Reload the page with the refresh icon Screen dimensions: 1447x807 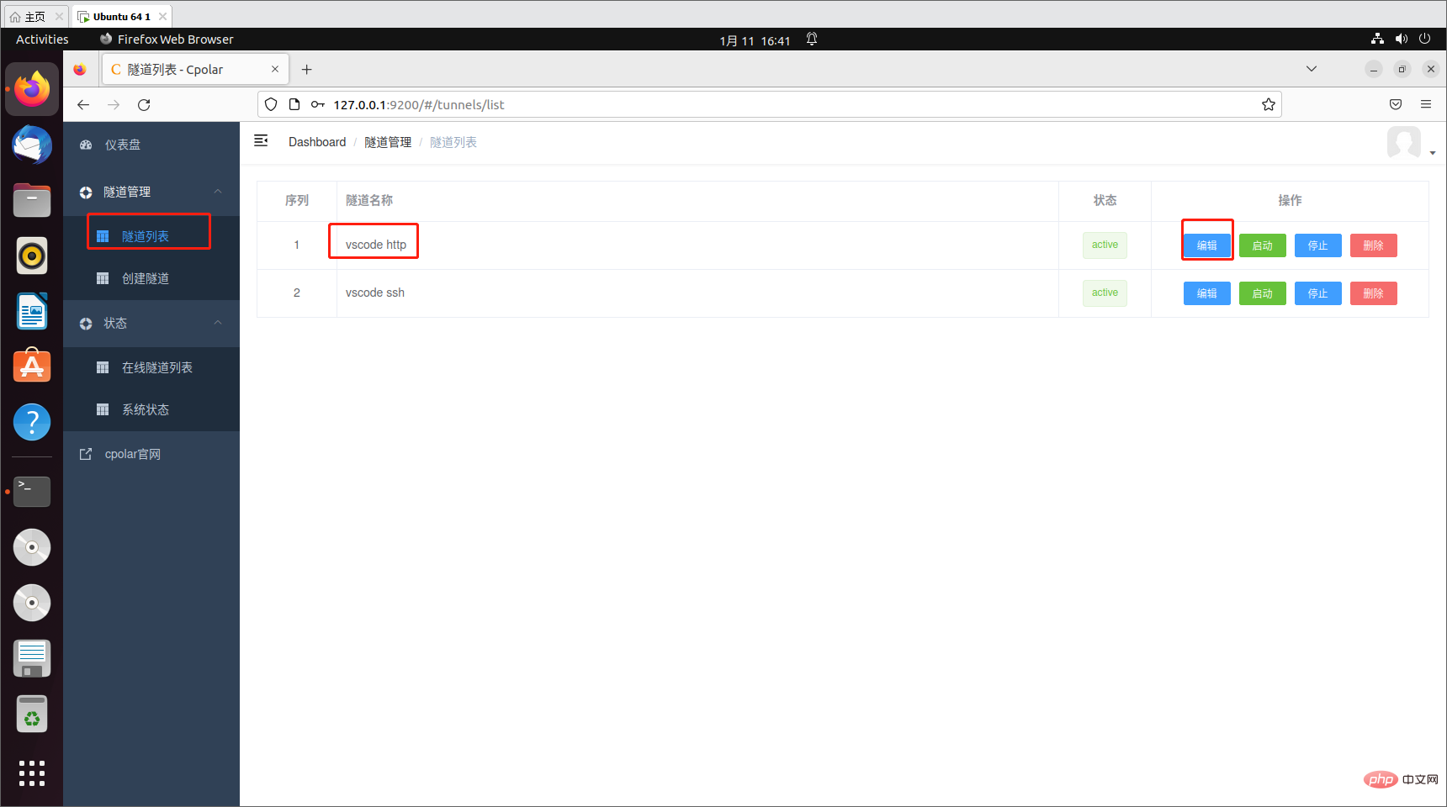click(x=144, y=104)
